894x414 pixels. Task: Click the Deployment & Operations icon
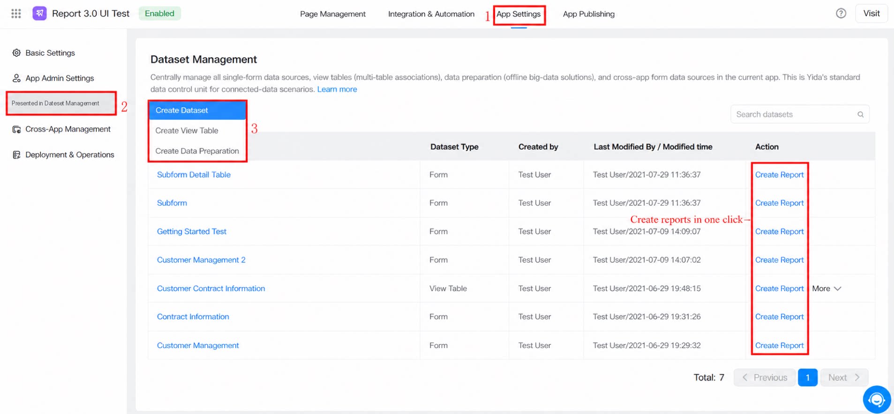tap(16, 155)
